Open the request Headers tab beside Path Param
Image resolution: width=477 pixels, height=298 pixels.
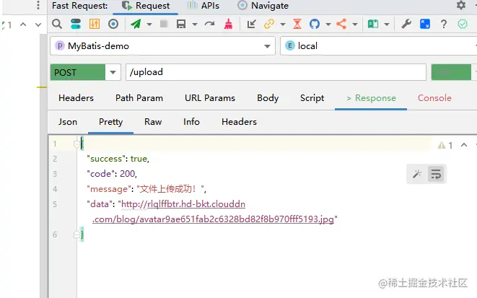click(76, 98)
